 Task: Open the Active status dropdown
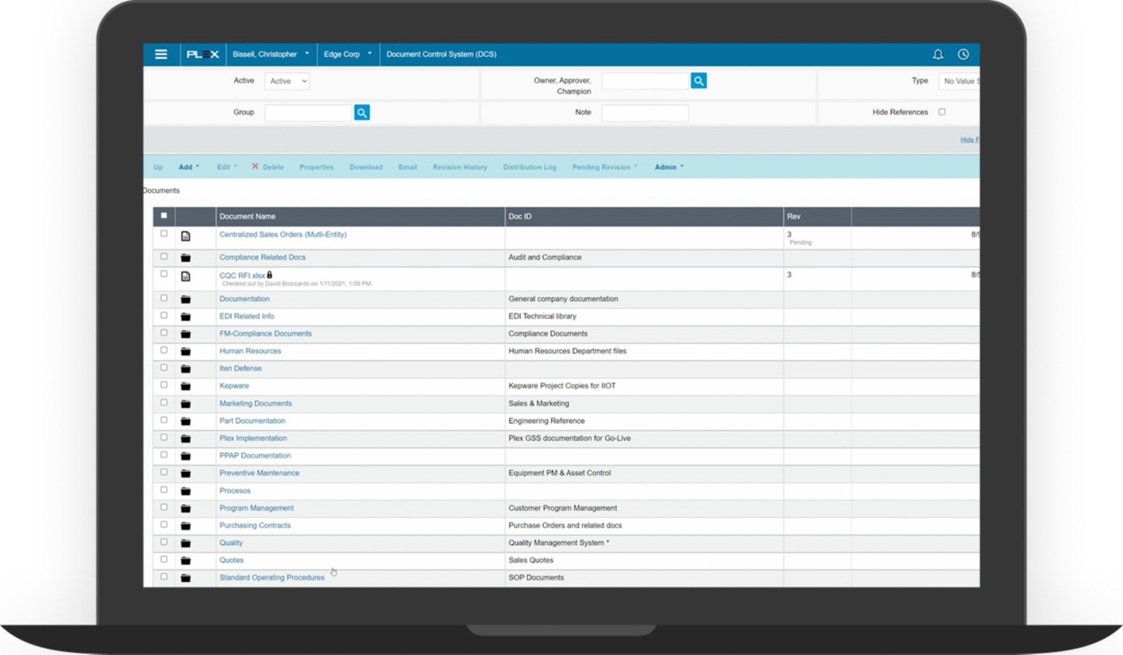click(x=287, y=81)
